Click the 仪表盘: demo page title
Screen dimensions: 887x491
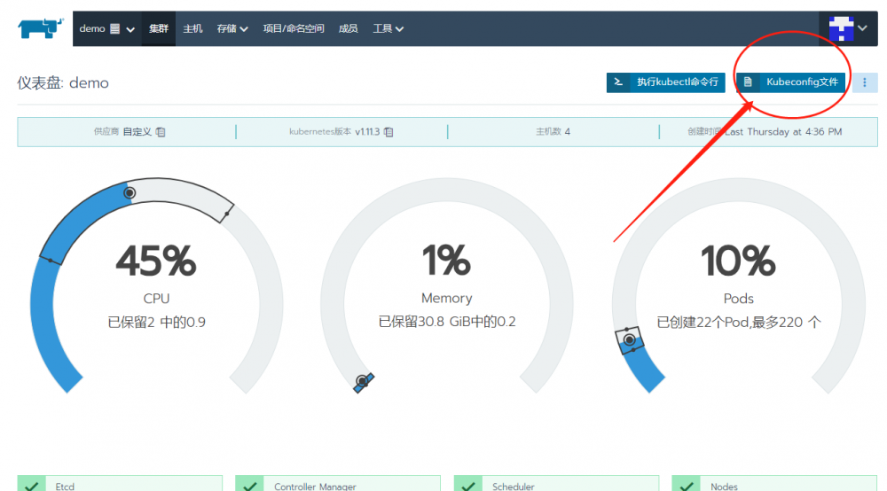[63, 83]
